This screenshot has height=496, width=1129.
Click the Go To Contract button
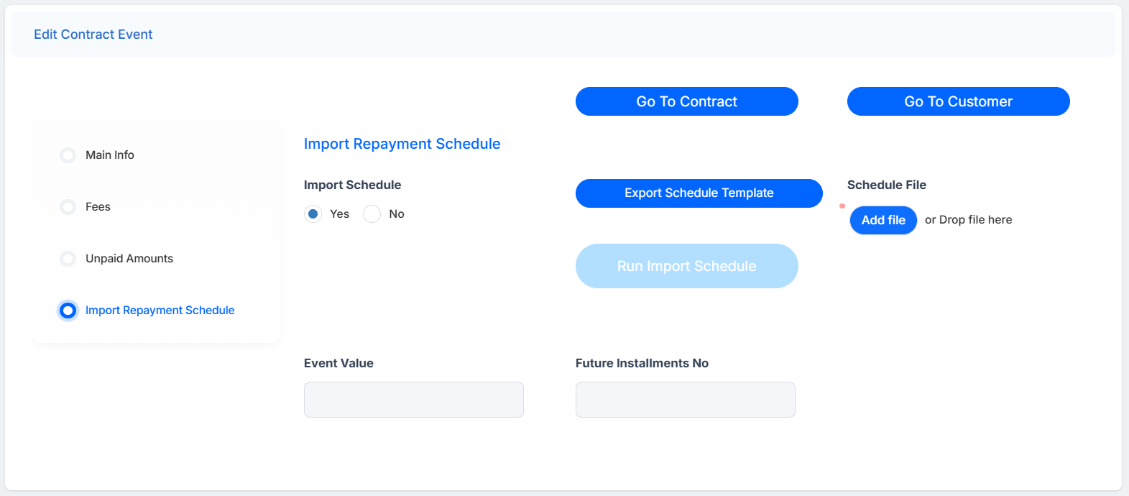point(687,101)
